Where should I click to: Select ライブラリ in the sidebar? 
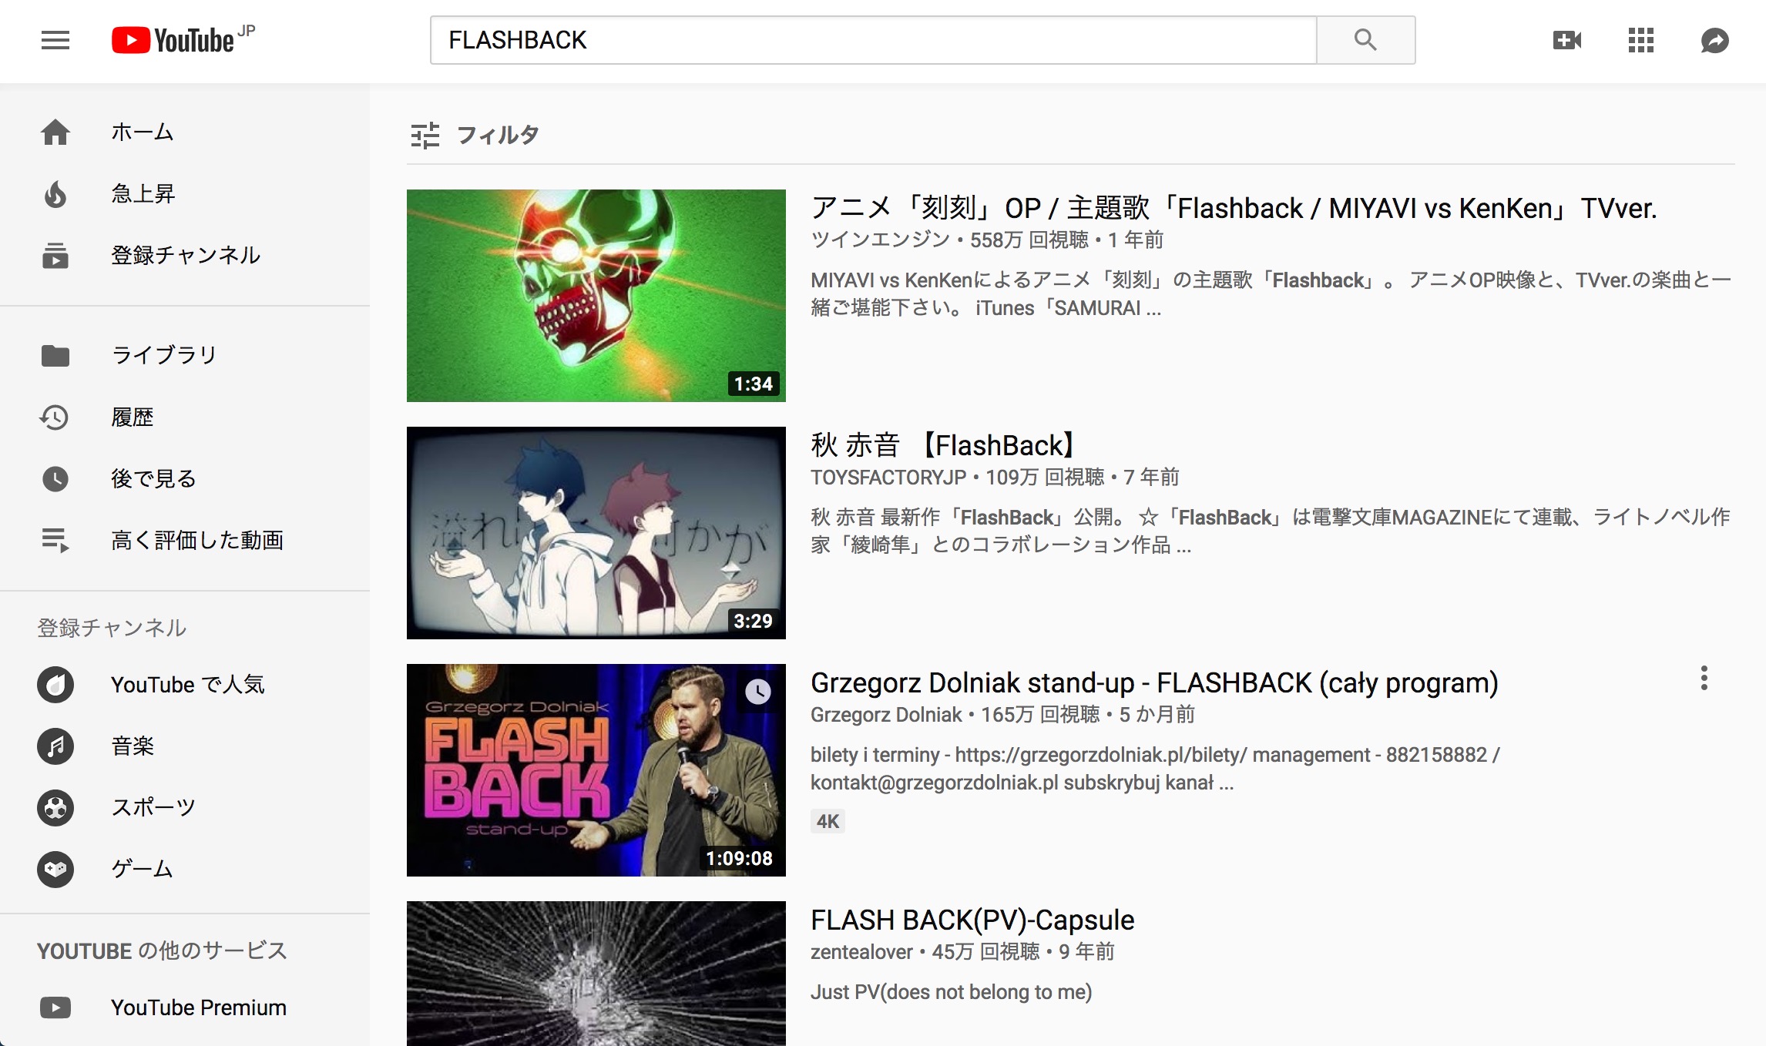pos(185,356)
